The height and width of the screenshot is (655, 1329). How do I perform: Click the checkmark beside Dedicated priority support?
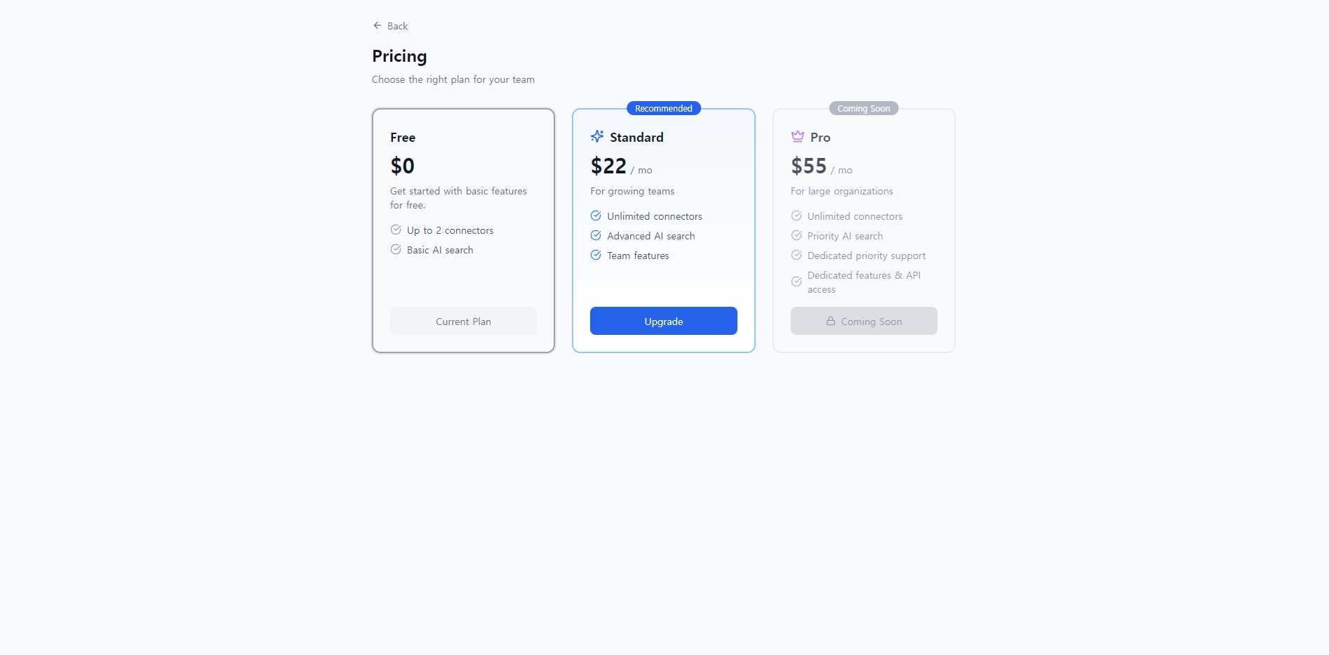click(796, 255)
